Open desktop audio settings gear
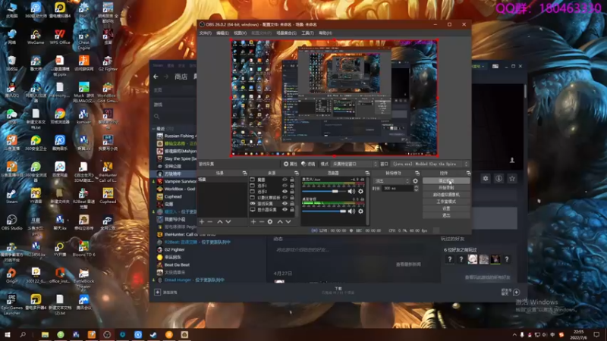Image resolution: width=607 pixels, height=341 pixels. coord(360,211)
